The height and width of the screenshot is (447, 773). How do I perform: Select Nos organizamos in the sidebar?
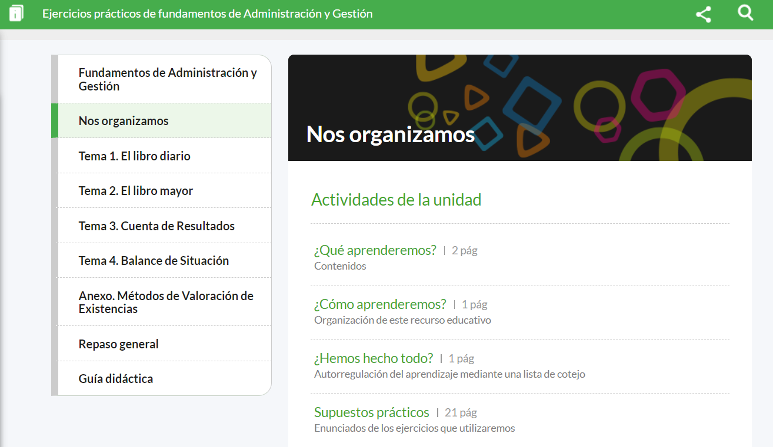coord(164,120)
